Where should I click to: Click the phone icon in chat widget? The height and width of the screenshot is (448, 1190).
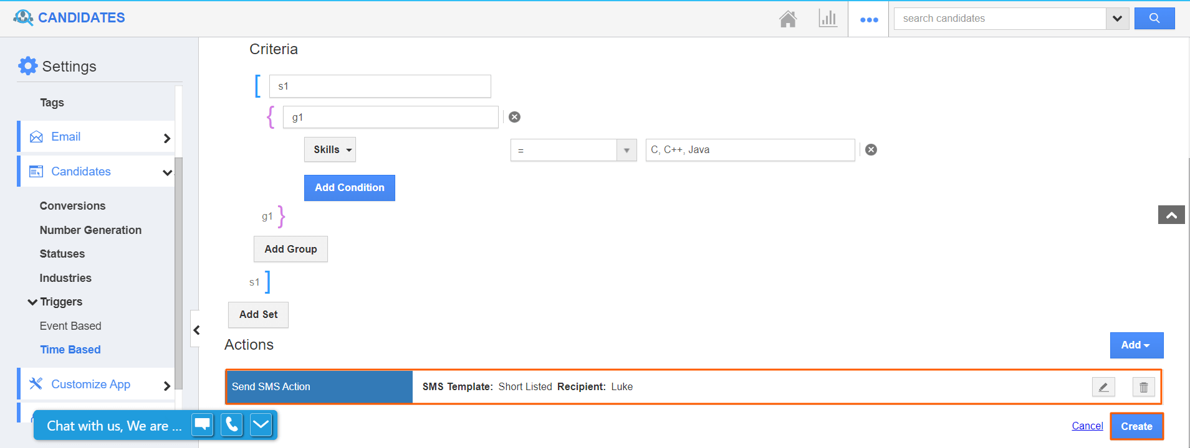(x=231, y=425)
